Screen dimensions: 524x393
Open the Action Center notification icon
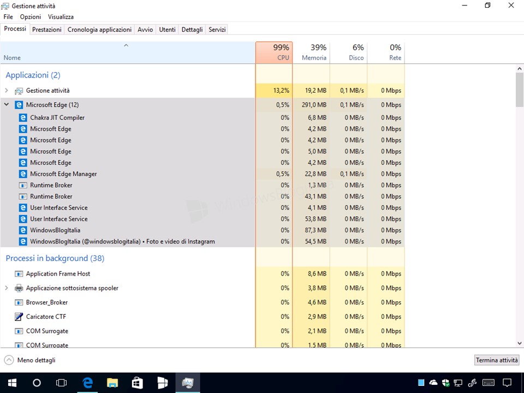click(x=507, y=383)
